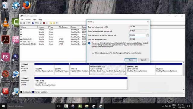This screenshot has height=109, width=193.
Task: Click the red X delete icon in toolbar
Action: coord(44,23)
